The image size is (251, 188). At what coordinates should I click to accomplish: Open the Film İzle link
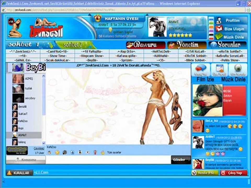(205, 79)
